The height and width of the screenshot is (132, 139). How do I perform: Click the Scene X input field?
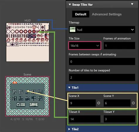click(x=82, y=103)
